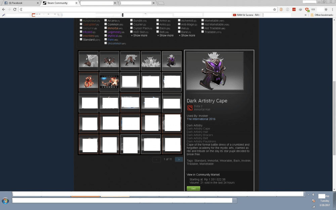Tick the Auspicious quality checkbox
Screen dimensions: 336x210
click(x=81, y=20)
